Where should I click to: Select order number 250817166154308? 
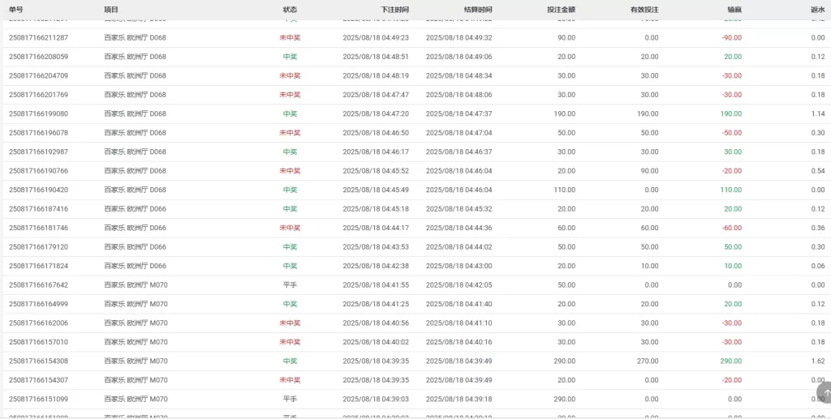pos(38,361)
